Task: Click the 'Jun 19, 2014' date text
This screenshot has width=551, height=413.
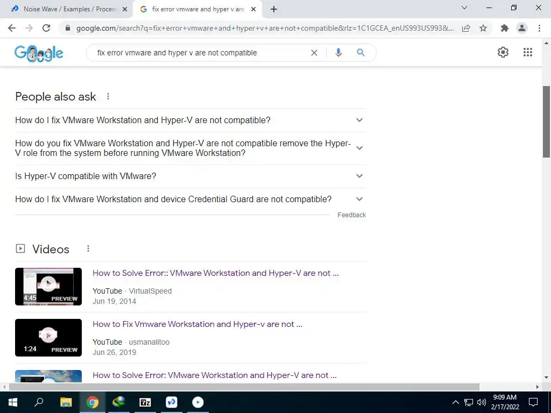Action: (x=114, y=301)
